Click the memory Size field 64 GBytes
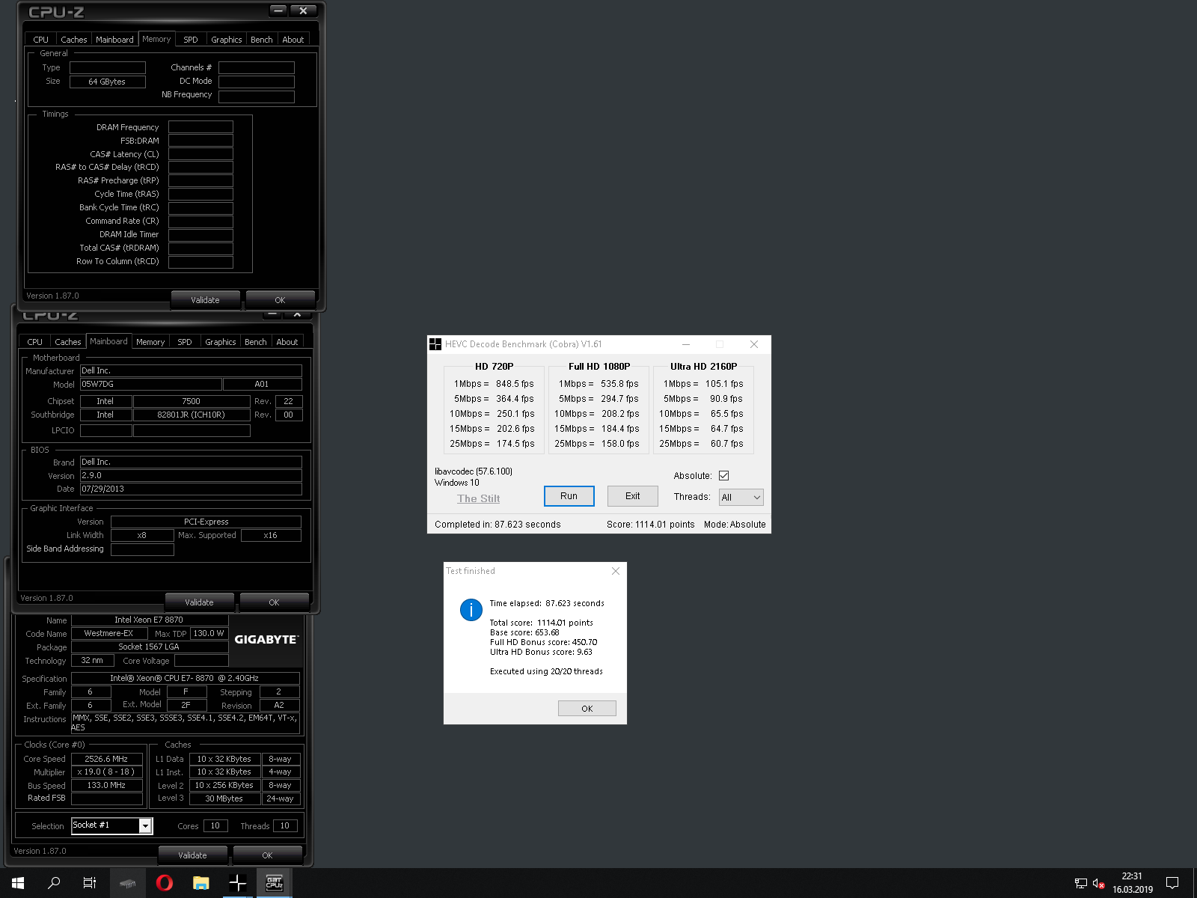The height and width of the screenshot is (898, 1197). (x=107, y=82)
